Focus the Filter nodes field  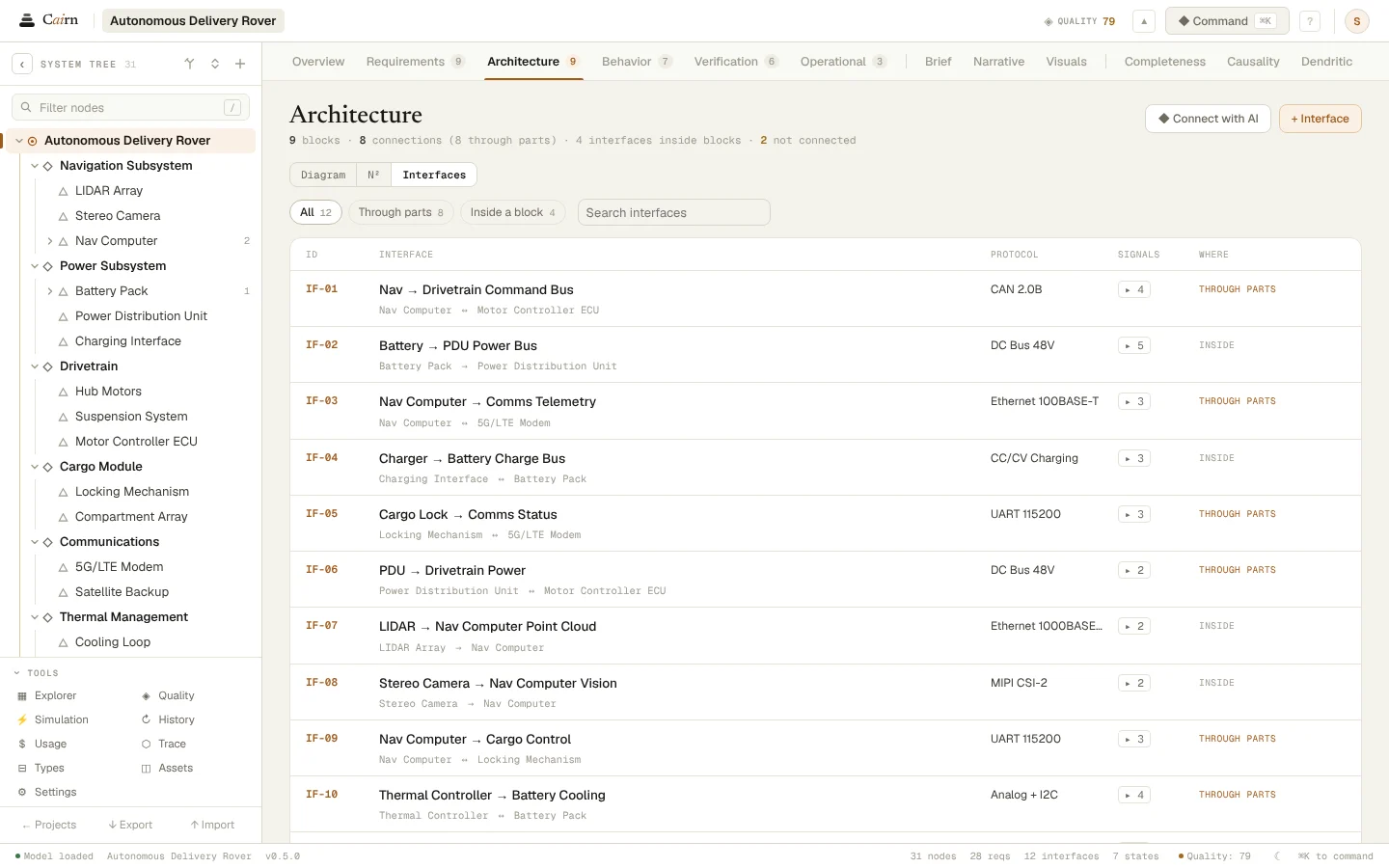130,108
